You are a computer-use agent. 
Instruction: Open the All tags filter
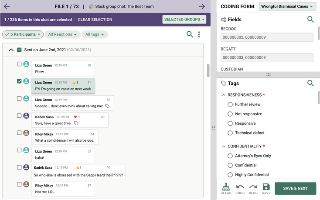pos(95,34)
